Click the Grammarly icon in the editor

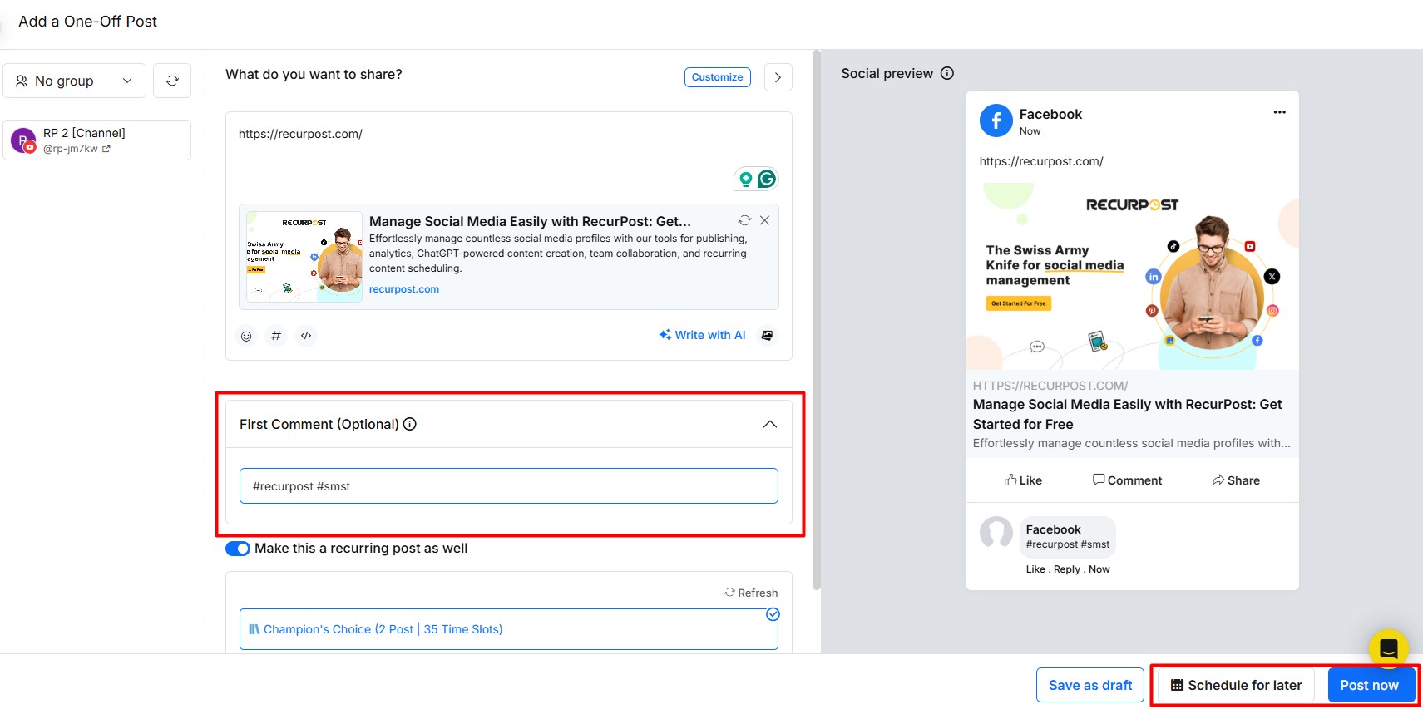pos(767,179)
